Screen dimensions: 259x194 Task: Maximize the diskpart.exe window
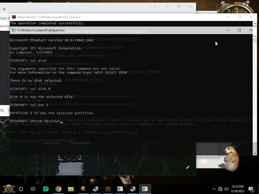tap(240, 30)
